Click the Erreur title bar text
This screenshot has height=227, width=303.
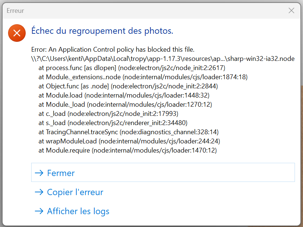[x=15, y=11]
